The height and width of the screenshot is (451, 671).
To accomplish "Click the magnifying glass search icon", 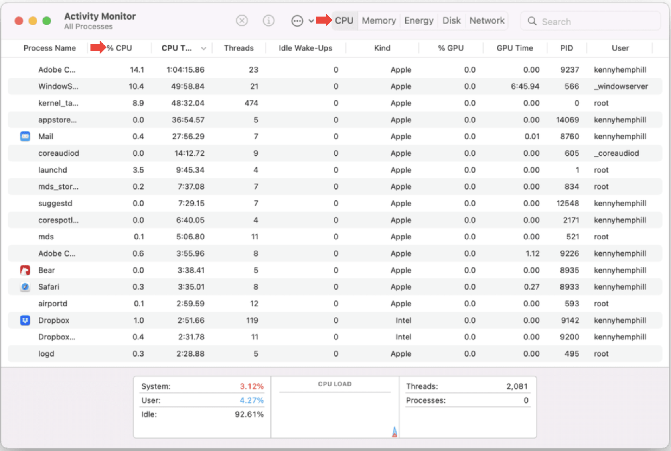I will coord(532,21).
